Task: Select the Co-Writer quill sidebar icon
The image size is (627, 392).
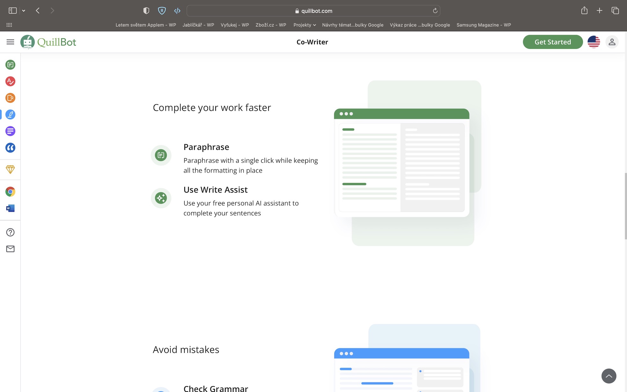Action: [x=10, y=115]
